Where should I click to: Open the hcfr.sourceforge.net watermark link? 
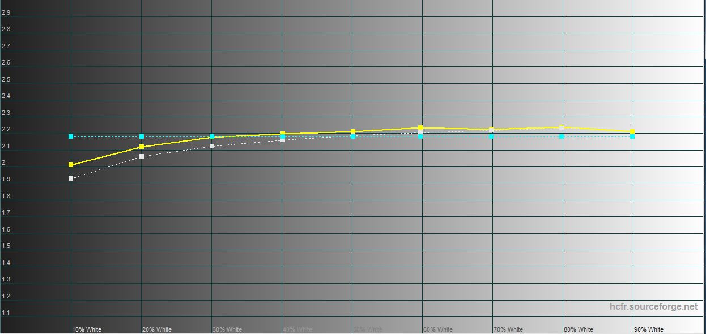(654, 307)
